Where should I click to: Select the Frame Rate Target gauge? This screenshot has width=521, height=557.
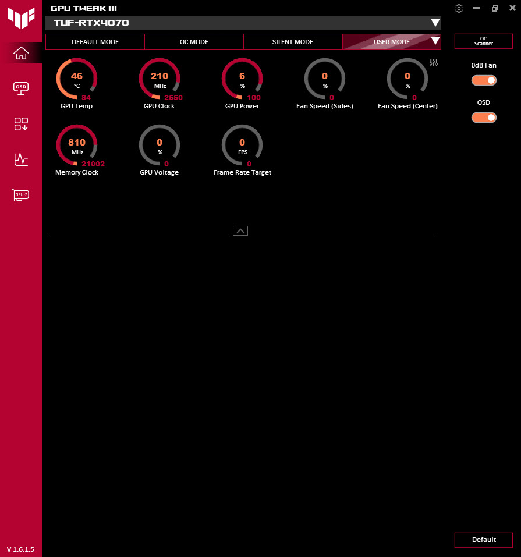coord(242,146)
